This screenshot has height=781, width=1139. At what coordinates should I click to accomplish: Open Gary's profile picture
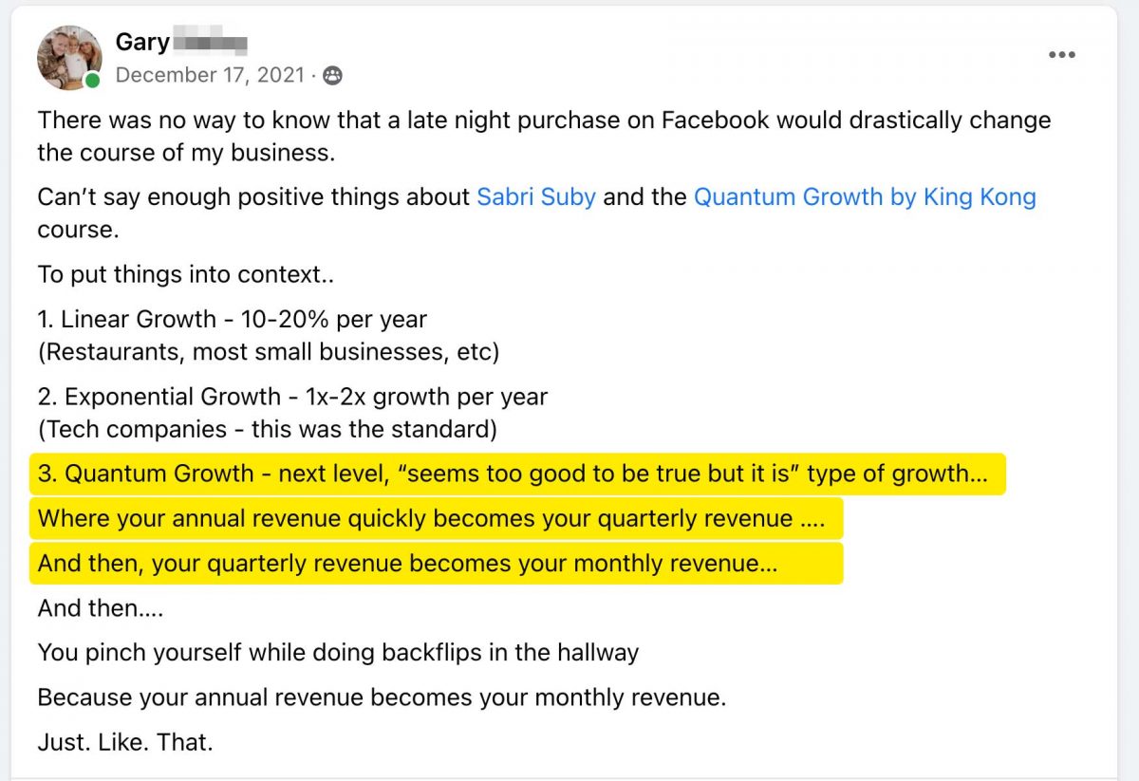point(69,58)
